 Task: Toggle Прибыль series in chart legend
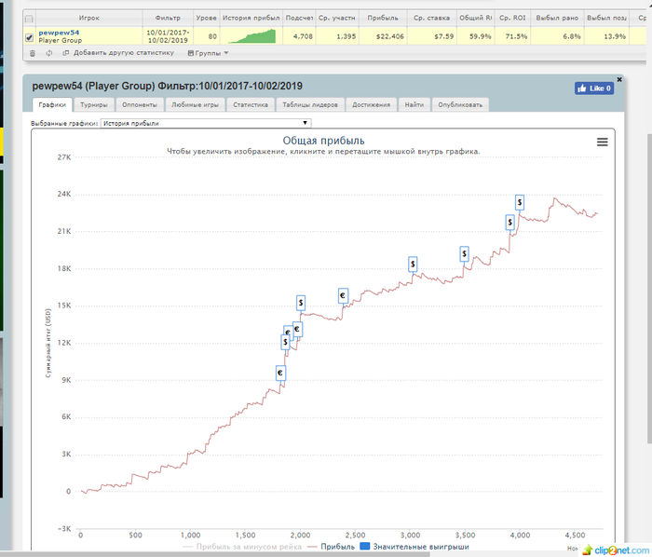pos(331,547)
